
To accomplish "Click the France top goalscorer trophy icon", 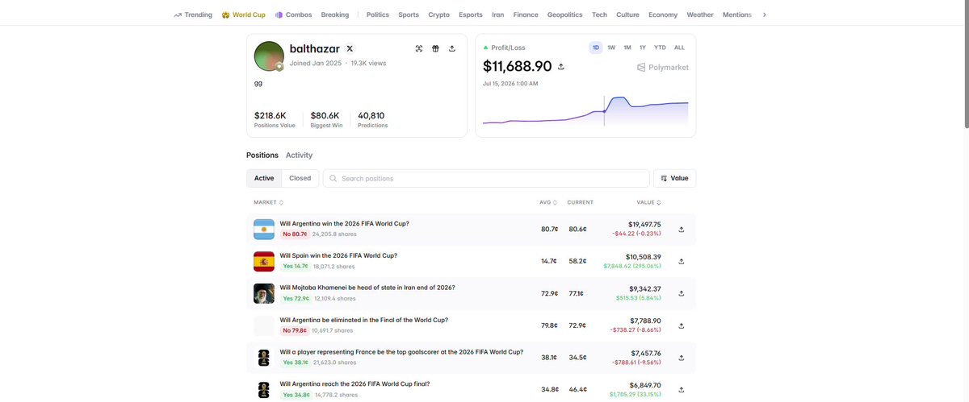I will [x=264, y=358].
